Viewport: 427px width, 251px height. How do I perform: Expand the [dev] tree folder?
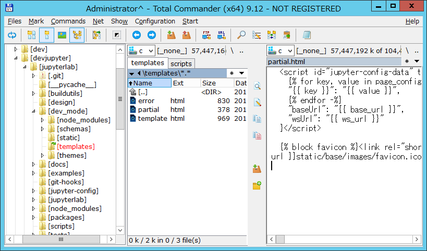16,49
